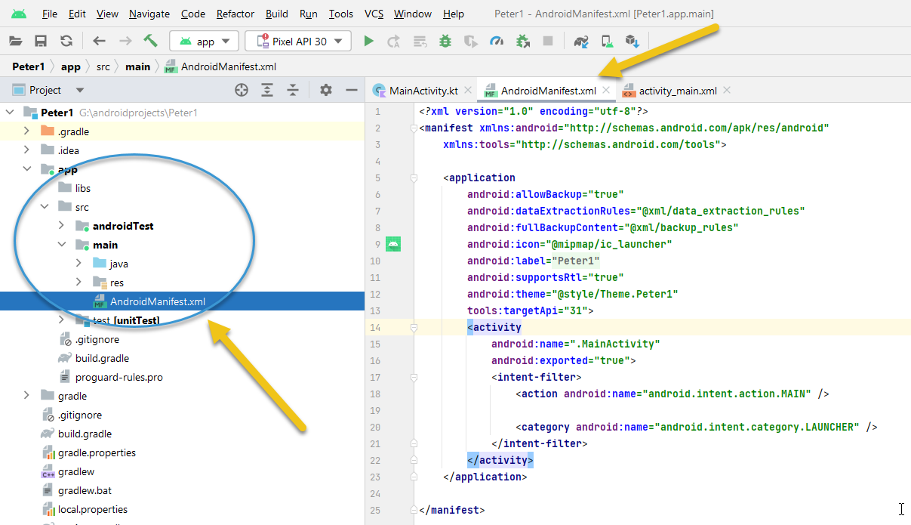The width and height of the screenshot is (911, 525).
Task: Open the File menu
Action: click(x=50, y=14)
